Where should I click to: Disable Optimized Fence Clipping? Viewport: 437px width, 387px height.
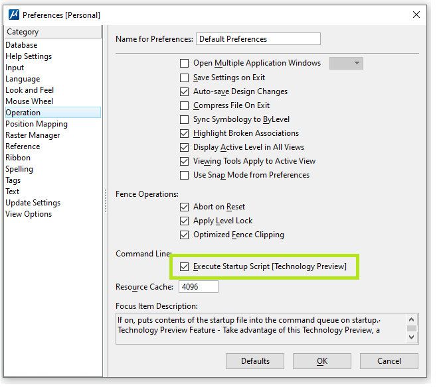184,235
